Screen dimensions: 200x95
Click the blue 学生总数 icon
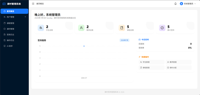[x=41, y=28]
